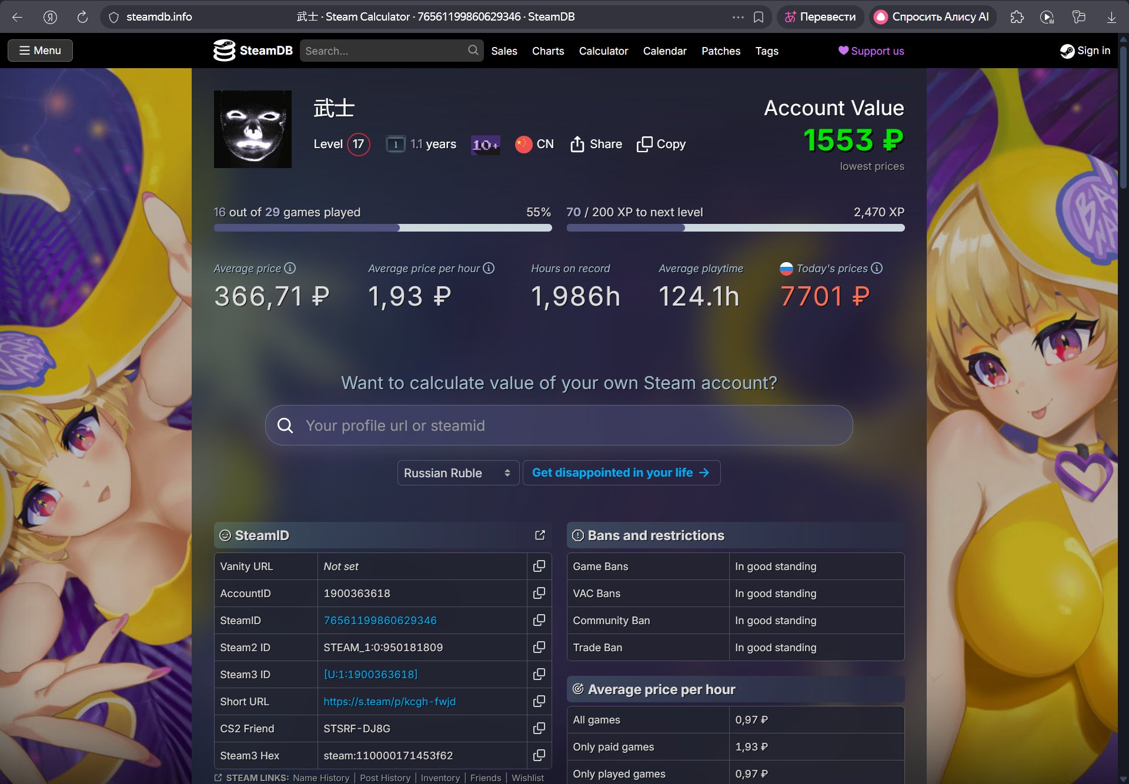Open the Menu hamburger button

(x=40, y=51)
